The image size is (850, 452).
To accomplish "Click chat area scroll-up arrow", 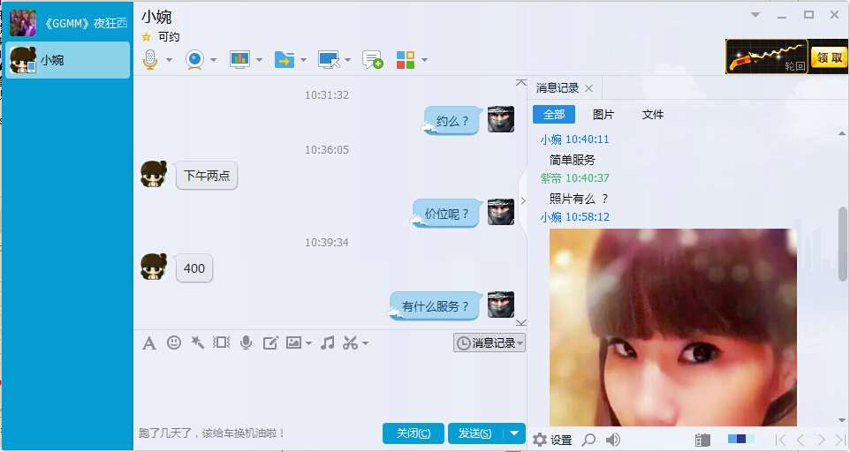I will point(521,82).
